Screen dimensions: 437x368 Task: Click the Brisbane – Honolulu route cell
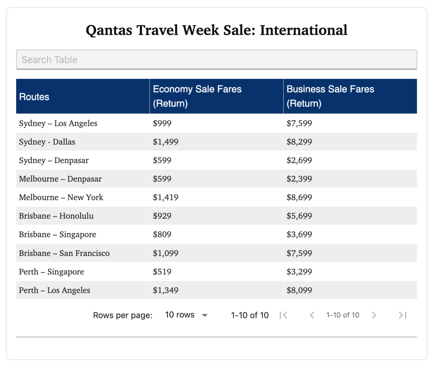[x=56, y=216]
